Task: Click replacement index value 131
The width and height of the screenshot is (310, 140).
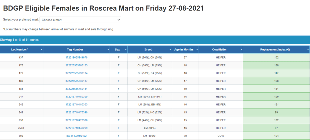Action: click(276, 89)
